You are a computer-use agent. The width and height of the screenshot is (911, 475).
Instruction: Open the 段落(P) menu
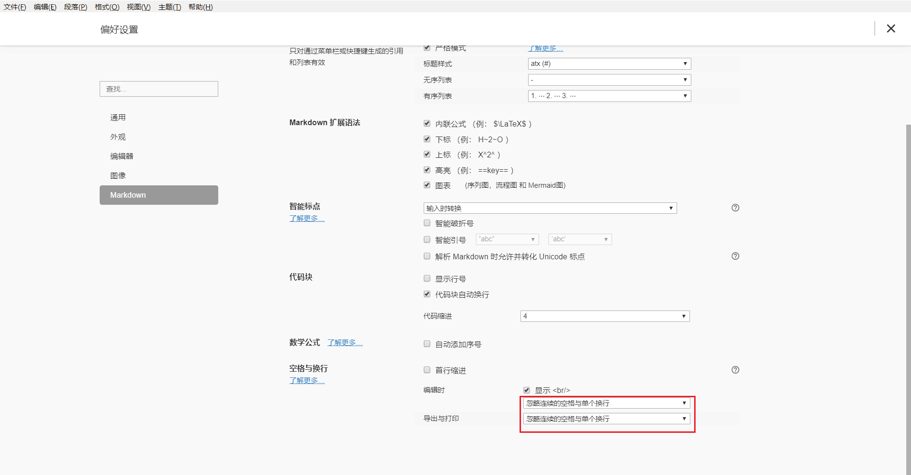(75, 7)
